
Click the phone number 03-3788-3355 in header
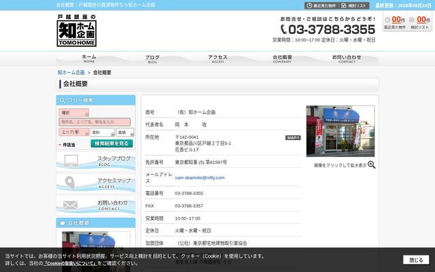coord(328,29)
